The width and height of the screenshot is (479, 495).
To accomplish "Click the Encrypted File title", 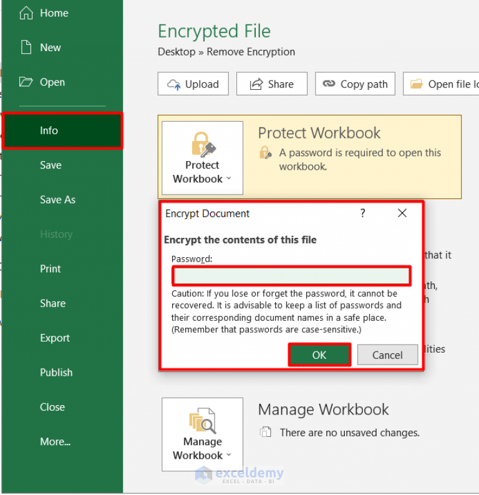I will 214,31.
